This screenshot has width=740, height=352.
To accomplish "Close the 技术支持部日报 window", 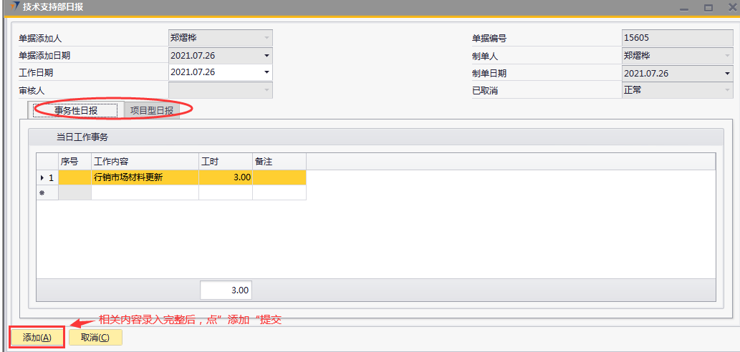I will tap(729, 8).
